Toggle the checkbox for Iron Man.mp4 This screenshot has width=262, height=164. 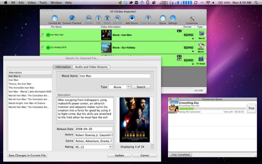tap(42, 35)
